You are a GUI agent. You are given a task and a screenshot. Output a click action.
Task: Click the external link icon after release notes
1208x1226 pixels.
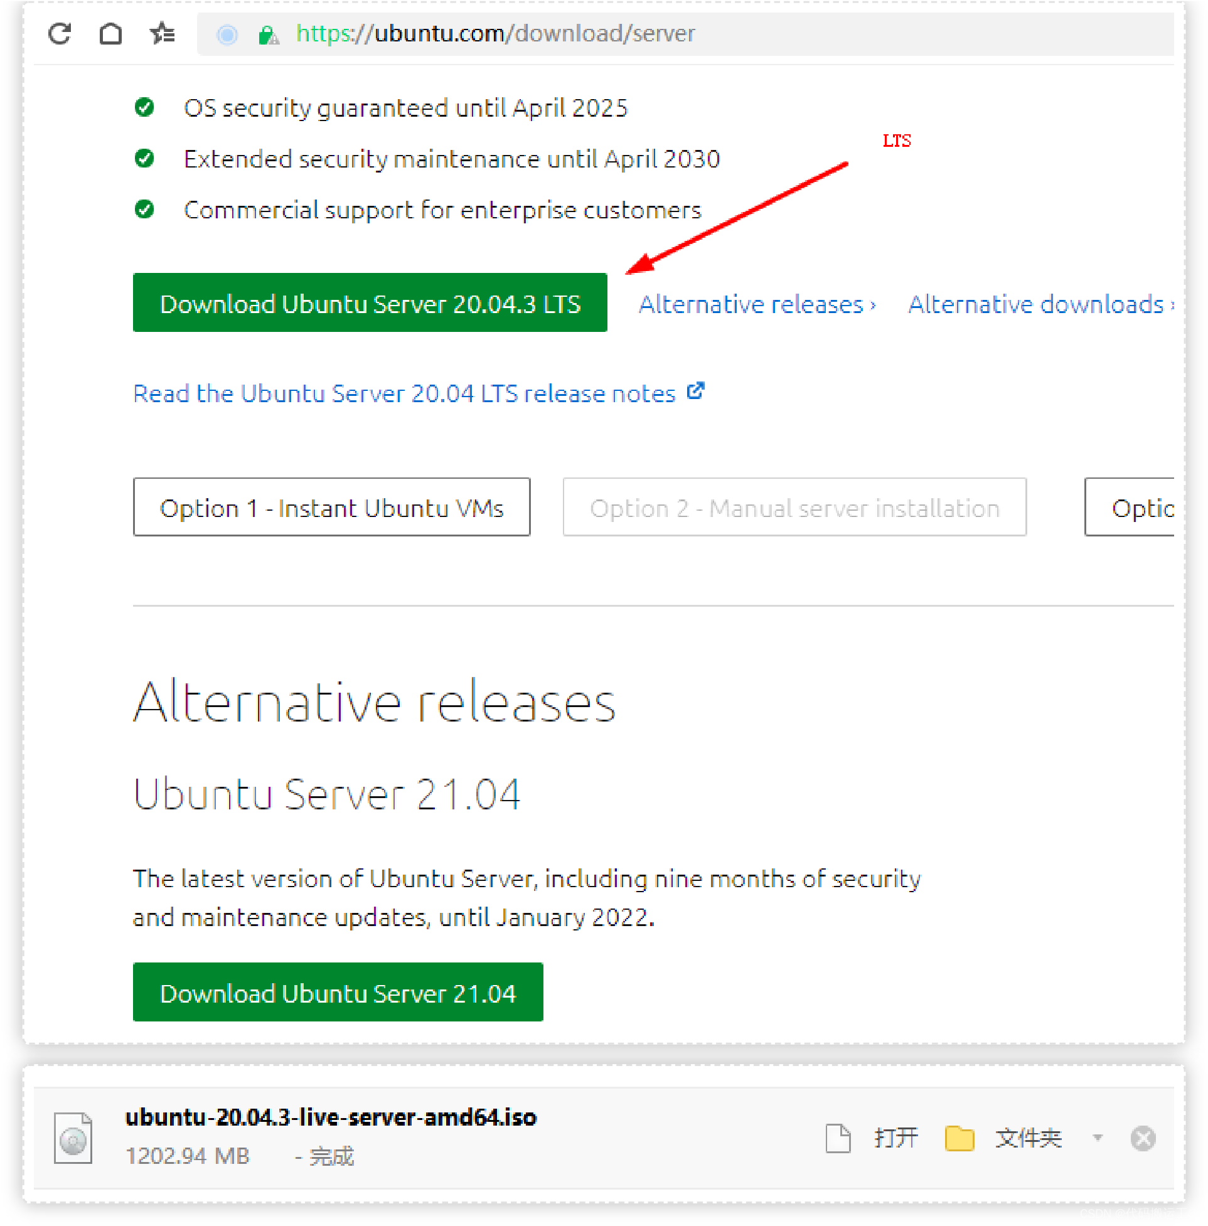pyautogui.click(x=695, y=391)
